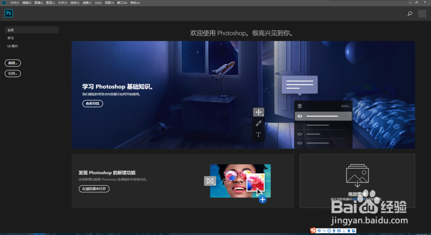Open the 选择(S) menu
This screenshot has height=235, width=431.
point(75,3)
